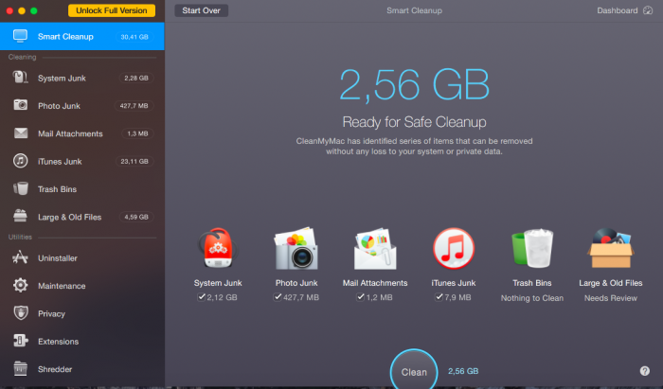The image size is (663, 389).
Task: Open the Maintenance sidebar label
Action: point(62,286)
